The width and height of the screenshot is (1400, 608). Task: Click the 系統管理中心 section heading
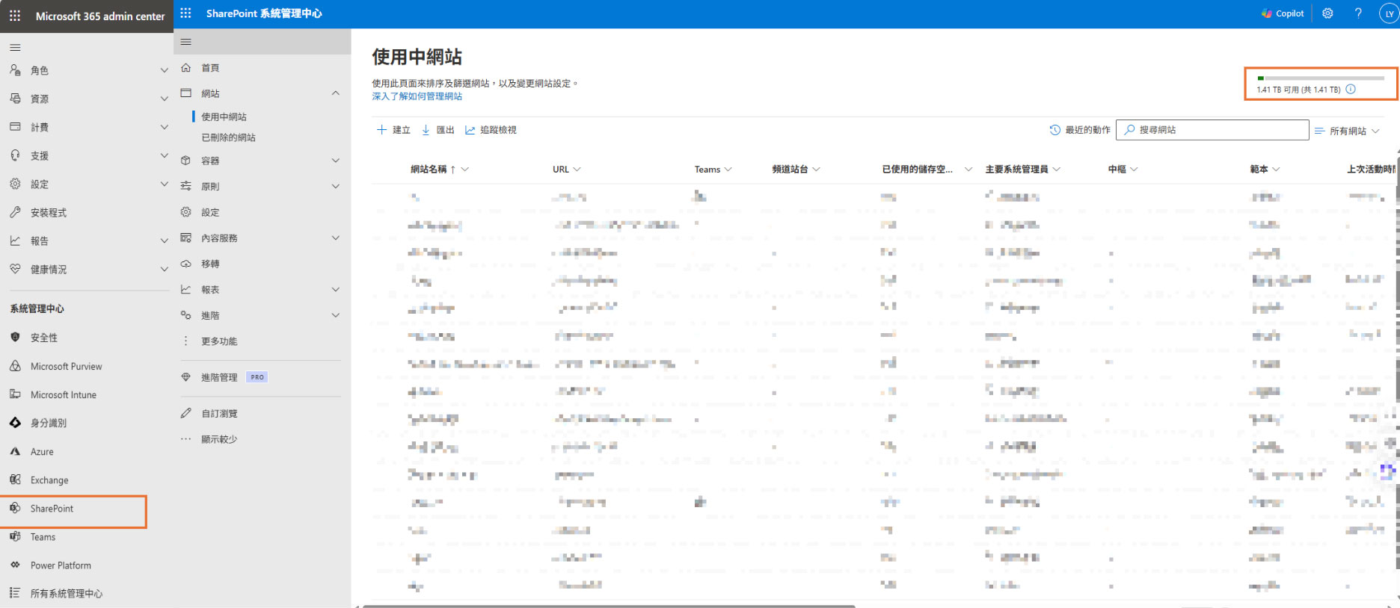coord(37,308)
